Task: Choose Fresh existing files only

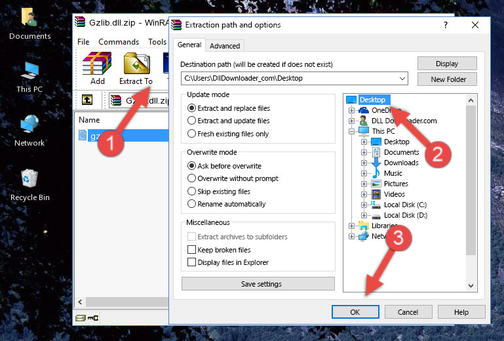Action: pos(228,134)
